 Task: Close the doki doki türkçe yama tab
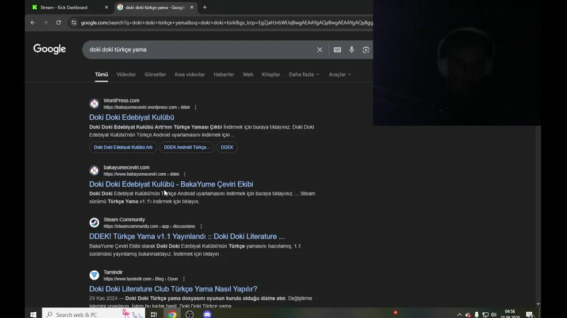(x=192, y=7)
